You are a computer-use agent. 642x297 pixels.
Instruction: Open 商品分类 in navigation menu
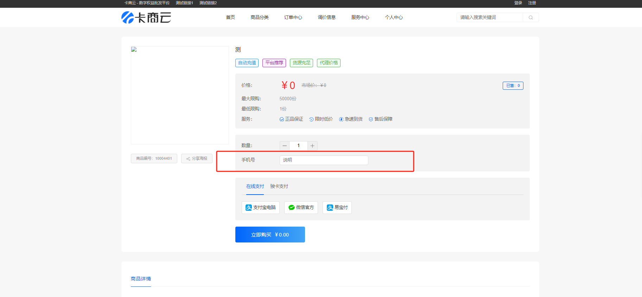[260, 17]
